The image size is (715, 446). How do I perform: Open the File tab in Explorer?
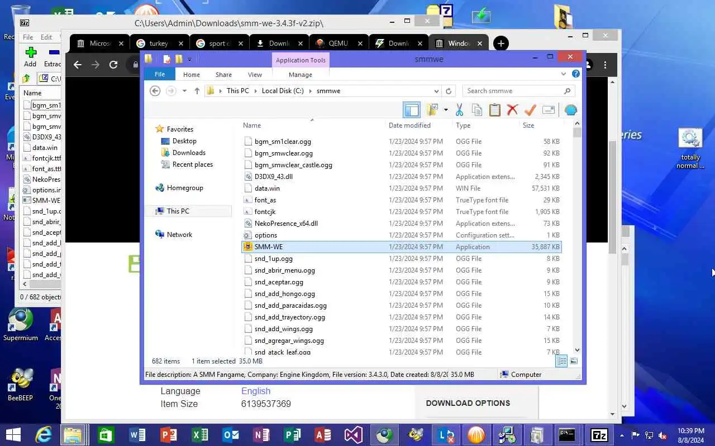click(160, 74)
